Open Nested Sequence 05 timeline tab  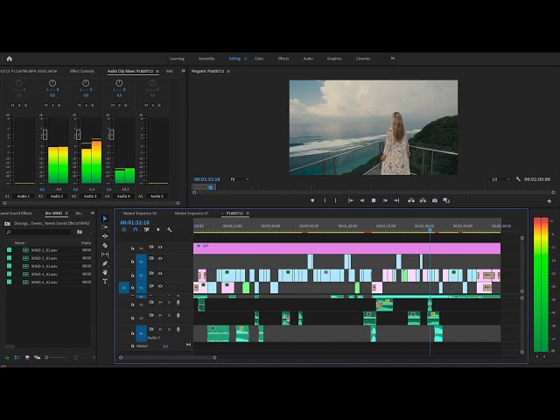pos(140,213)
